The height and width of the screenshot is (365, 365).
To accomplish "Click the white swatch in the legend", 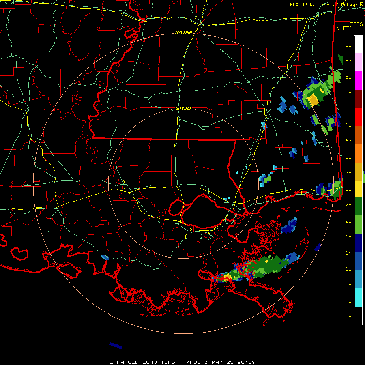I will click(x=358, y=45).
